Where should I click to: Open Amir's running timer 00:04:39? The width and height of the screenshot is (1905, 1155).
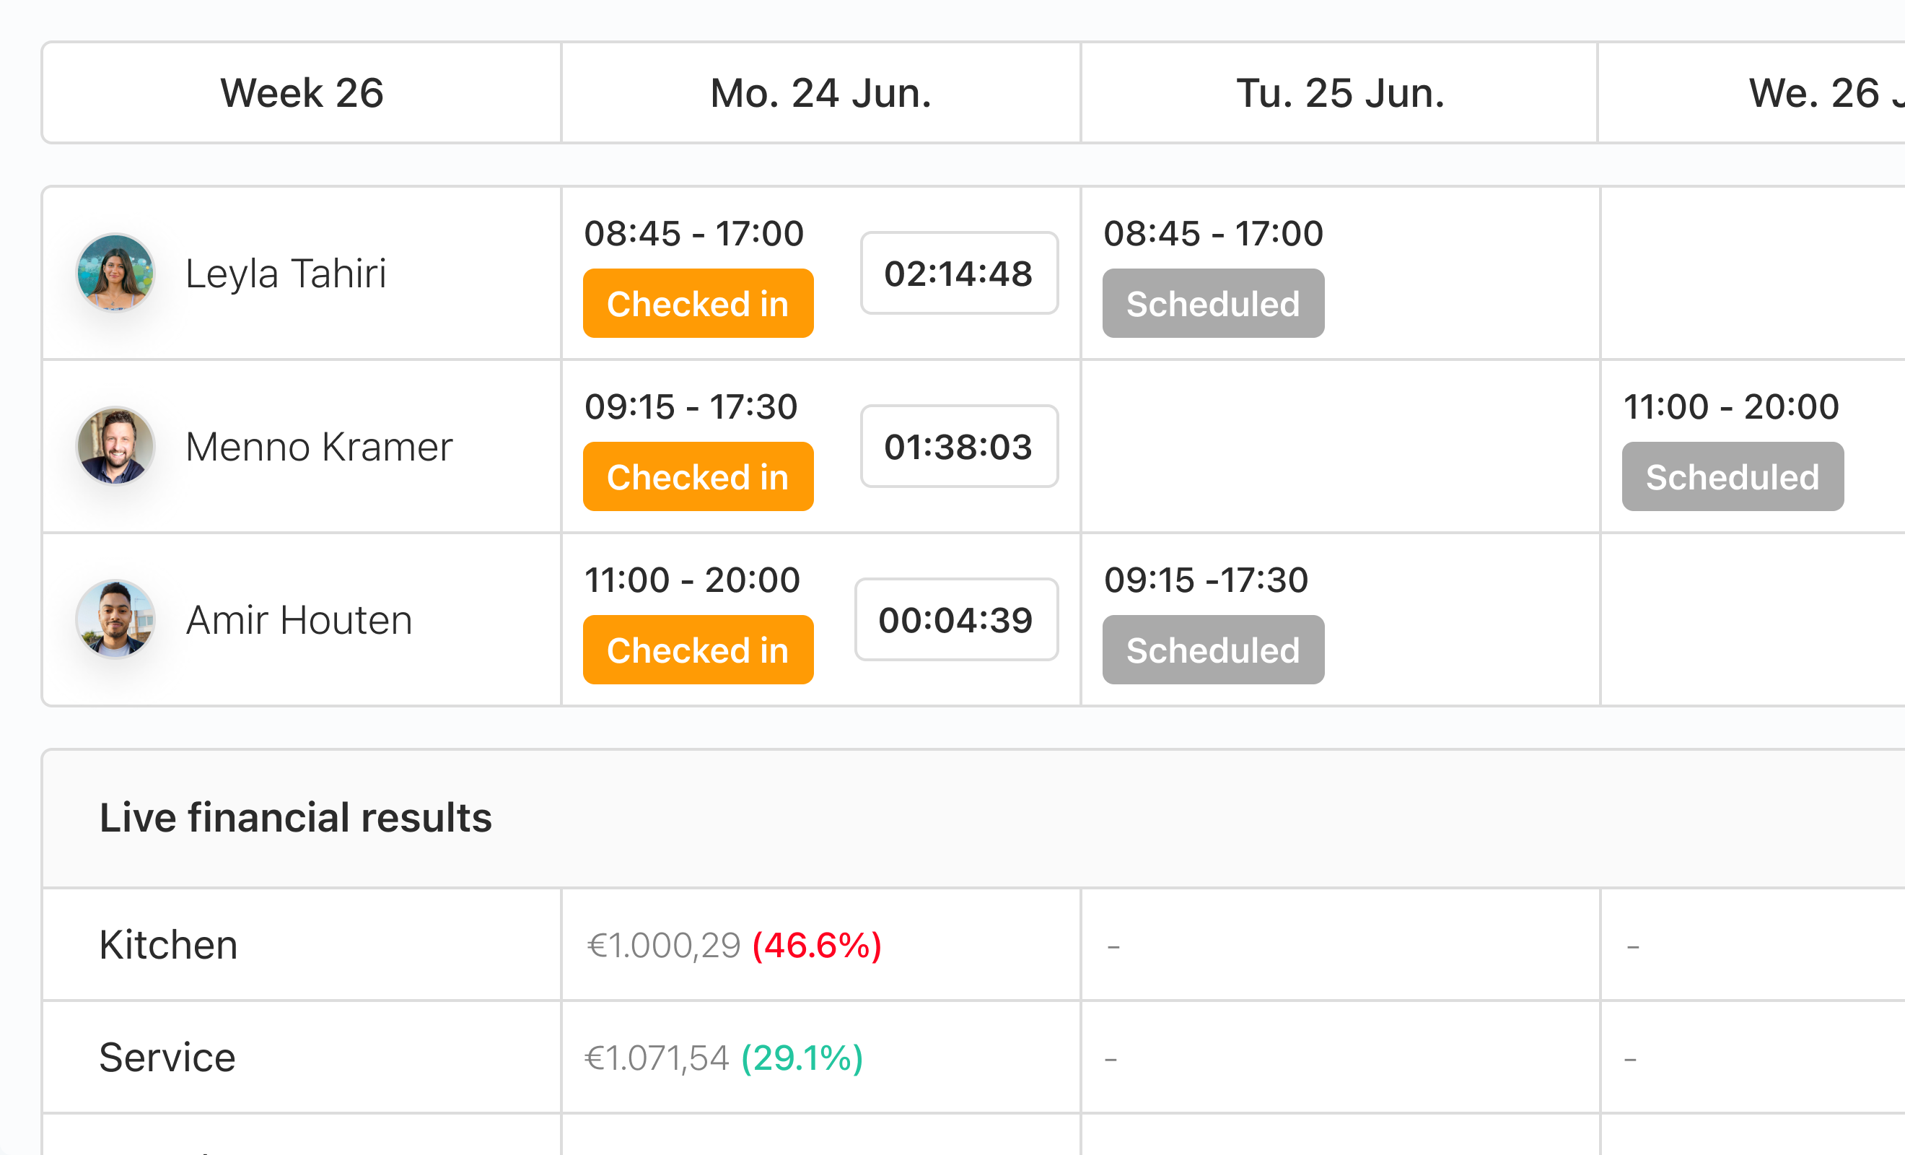point(956,619)
